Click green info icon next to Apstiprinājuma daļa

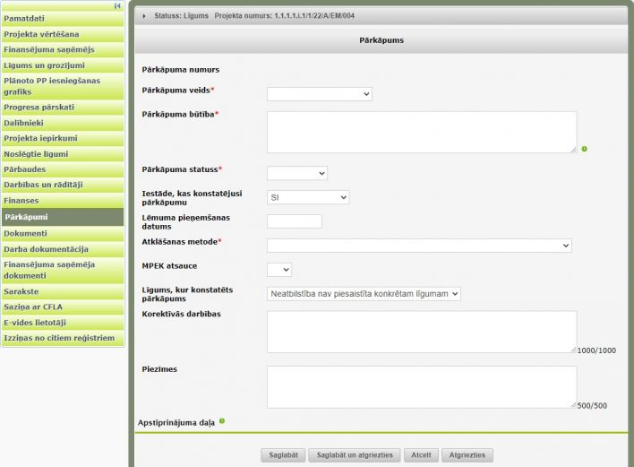pos(222,420)
